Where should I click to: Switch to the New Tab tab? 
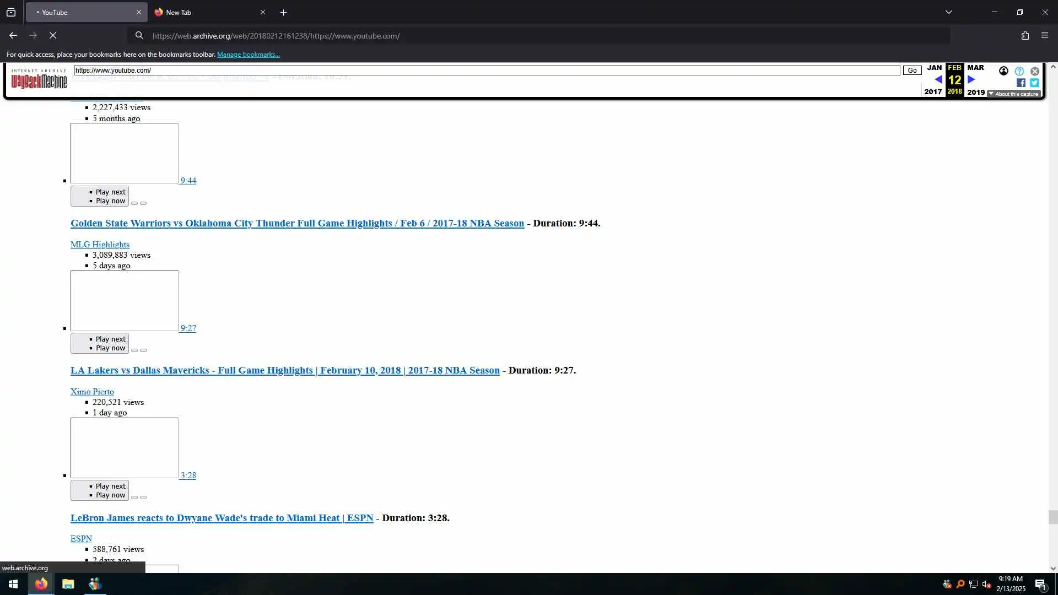click(204, 12)
